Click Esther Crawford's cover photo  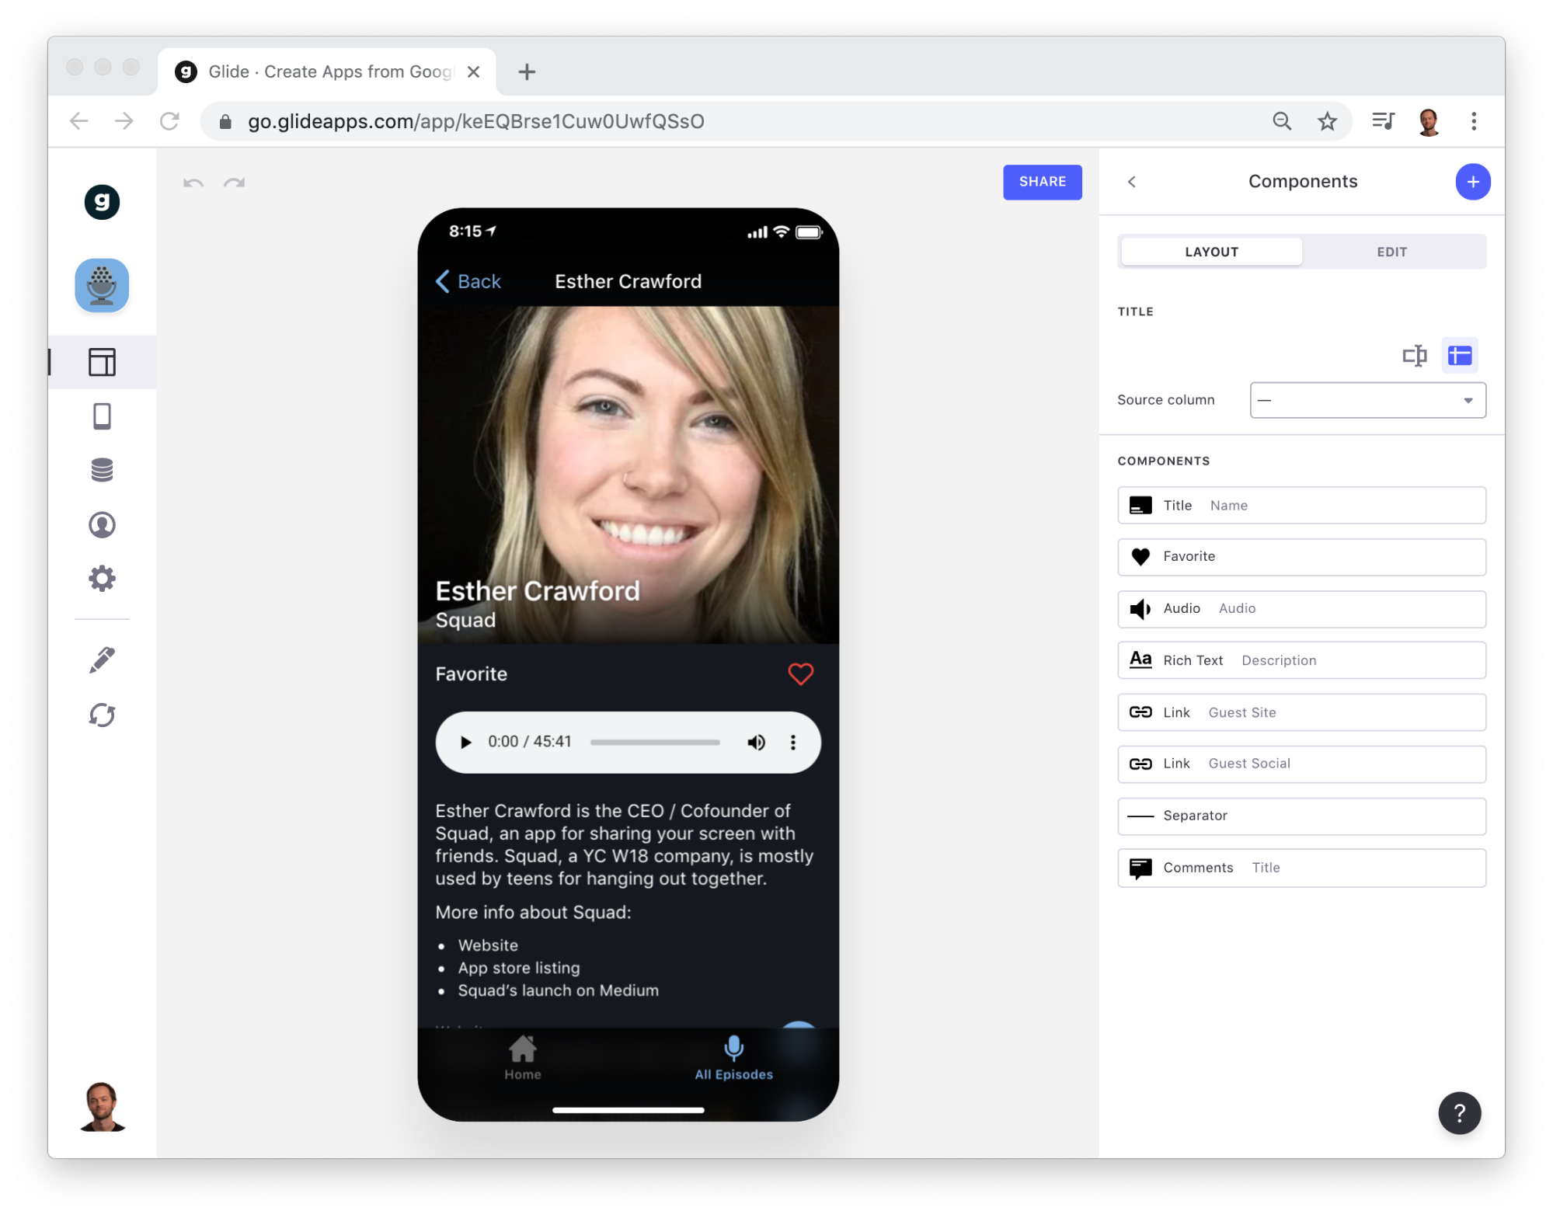click(x=628, y=475)
